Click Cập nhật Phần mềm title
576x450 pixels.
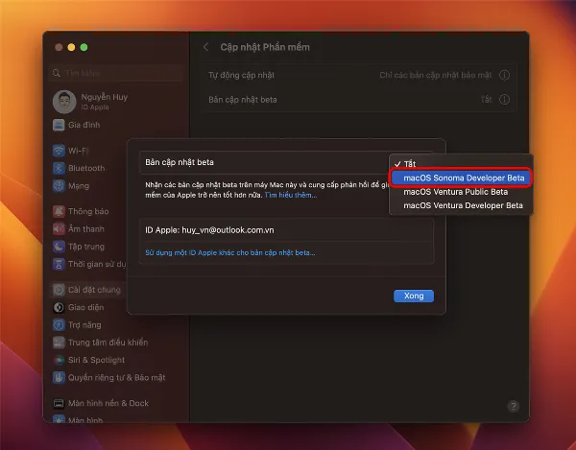point(265,47)
